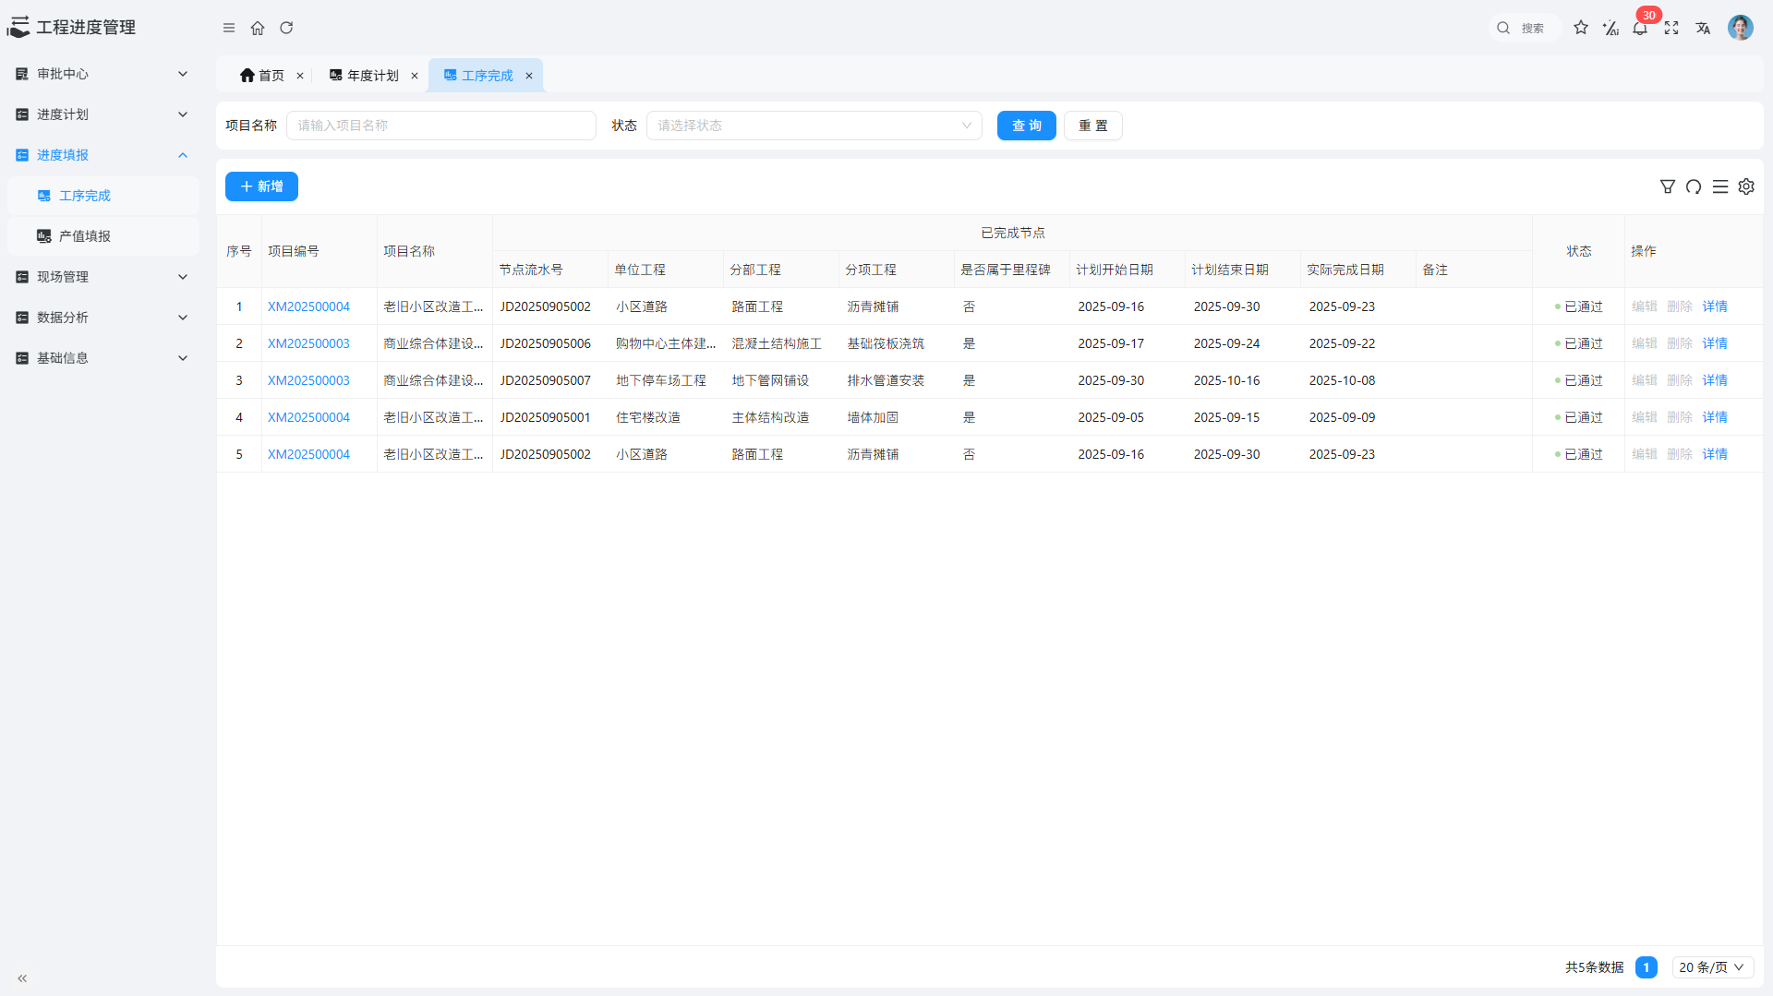The image size is (1773, 996).
Task: Collapse the sidebar using the double-arrow icon
Action: click(22, 978)
